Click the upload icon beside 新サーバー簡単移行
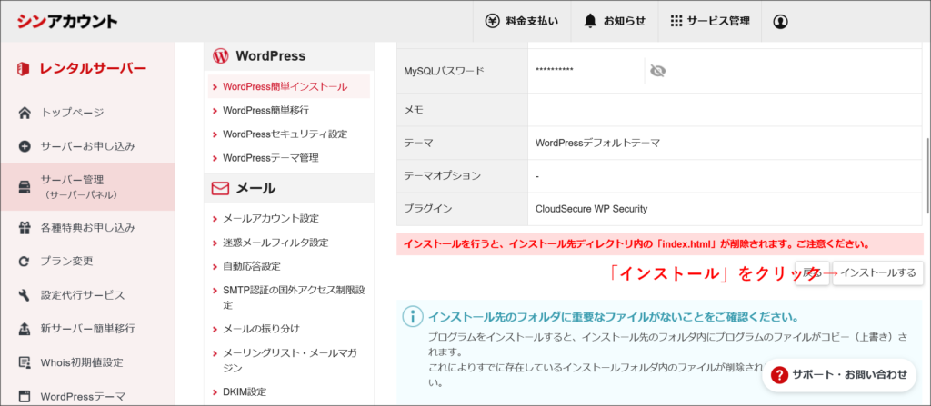Viewport: 931px width, 406px height. [x=25, y=328]
